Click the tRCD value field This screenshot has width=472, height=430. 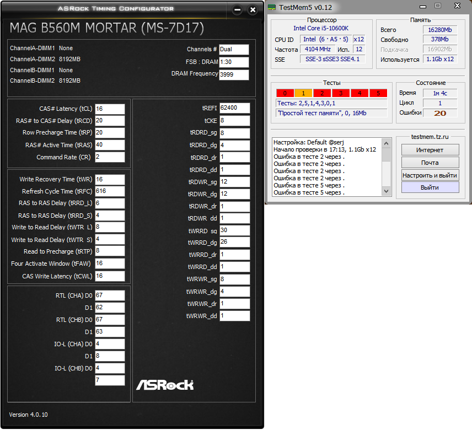pos(110,121)
